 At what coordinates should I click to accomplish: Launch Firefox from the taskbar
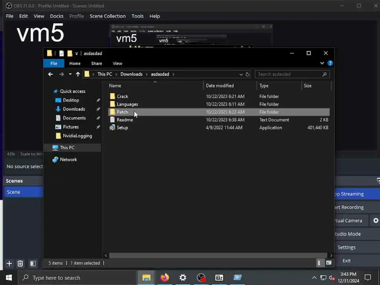[164, 278]
